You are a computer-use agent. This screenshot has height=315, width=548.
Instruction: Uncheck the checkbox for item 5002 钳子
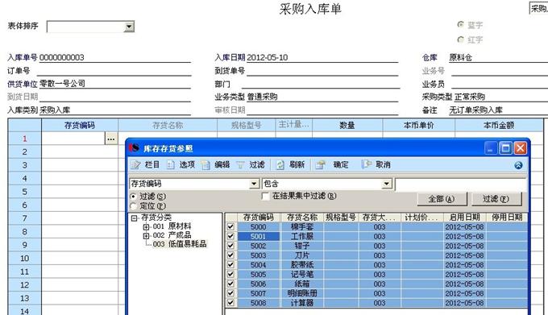(x=230, y=246)
